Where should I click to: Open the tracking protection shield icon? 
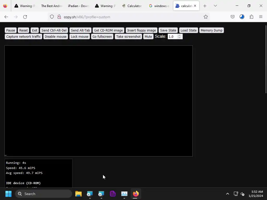pos(52,17)
